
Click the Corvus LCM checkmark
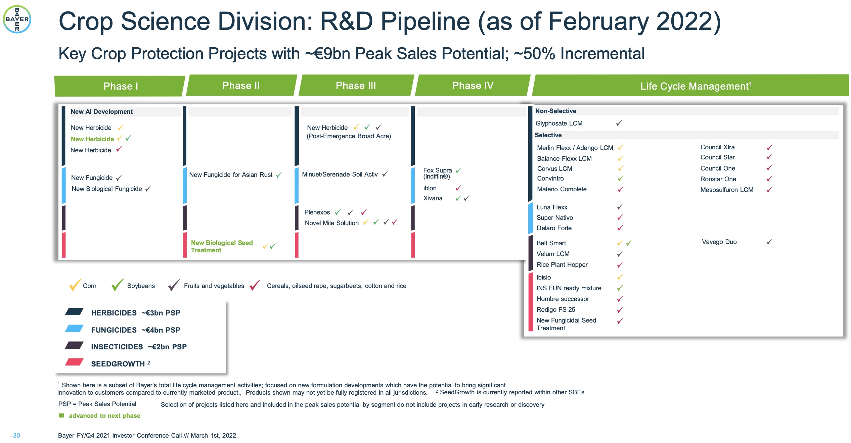620,168
